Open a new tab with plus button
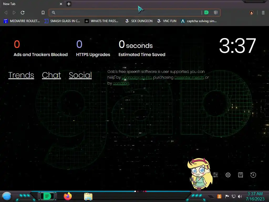The image size is (269, 202). [69, 4]
